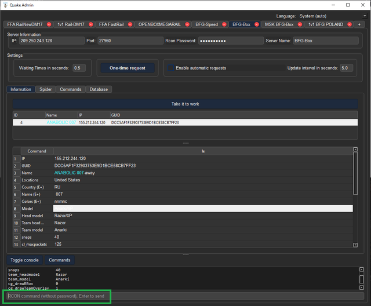371x306 pixels.
Task: Select the Name ANABOLIC 007-away cell
Action: (x=203, y=173)
